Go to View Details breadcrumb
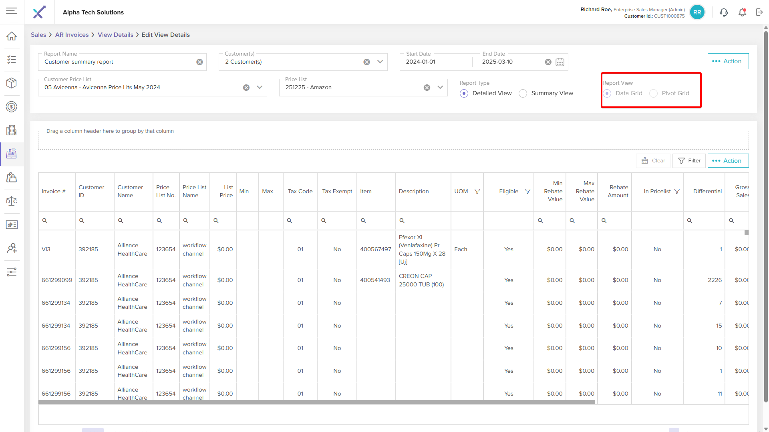 [115, 35]
